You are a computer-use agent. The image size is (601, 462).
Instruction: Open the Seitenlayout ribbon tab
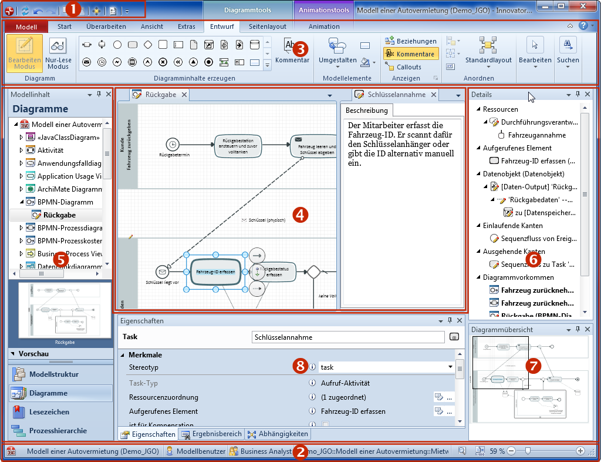coord(267,26)
